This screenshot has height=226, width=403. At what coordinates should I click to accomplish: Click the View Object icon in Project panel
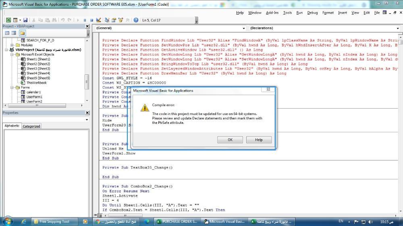pyautogui.click(x=14, y=33)
